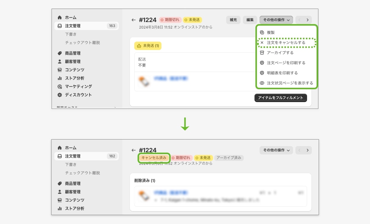The height and width of the screenshot is (224, 370).
Task: Click the 162 orders count badge
Action: [x=112, y=156]
